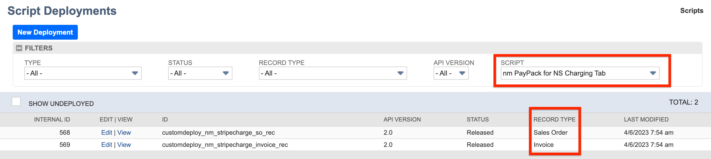Image resolution: width=711 pixels, height=159 pixels.
Task: Open the Status filter dropdown
Action: 201,73
